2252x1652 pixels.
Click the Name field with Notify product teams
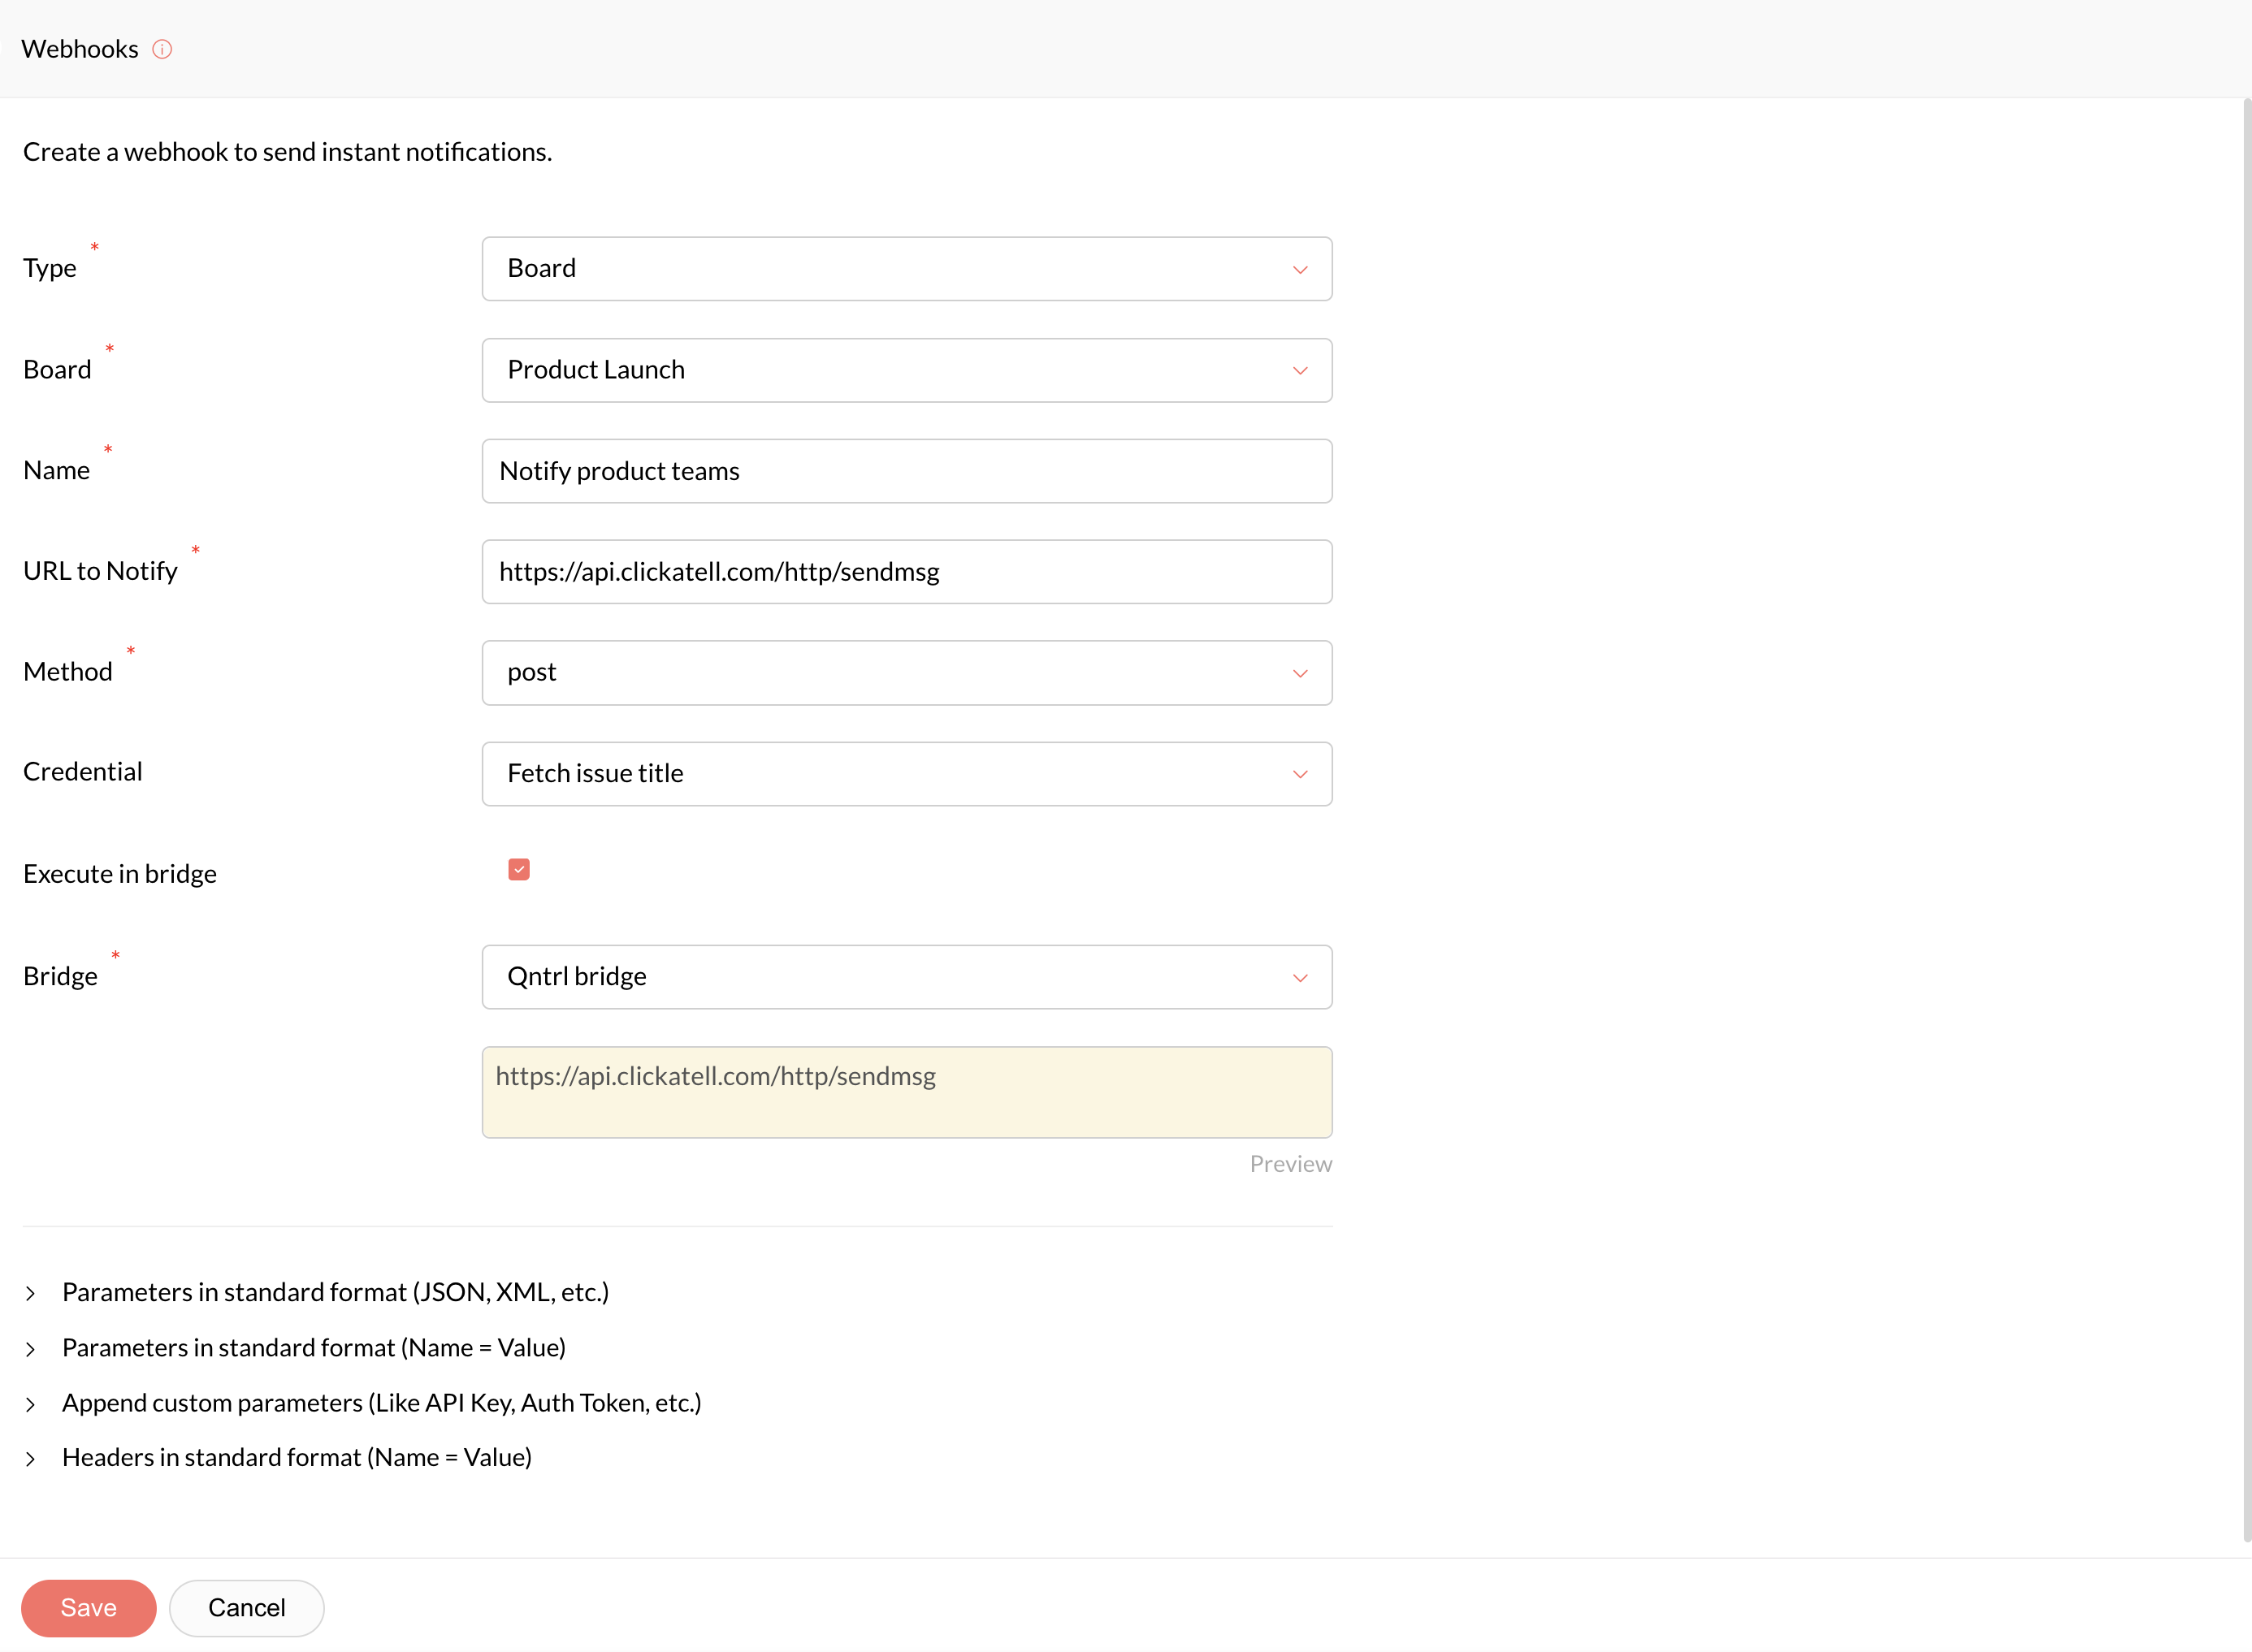click(x=905, y=471)
